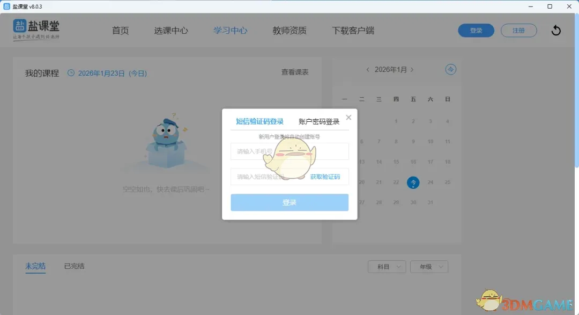Click the 注册 button
This screenshot has width=579, height=315.
518,31
